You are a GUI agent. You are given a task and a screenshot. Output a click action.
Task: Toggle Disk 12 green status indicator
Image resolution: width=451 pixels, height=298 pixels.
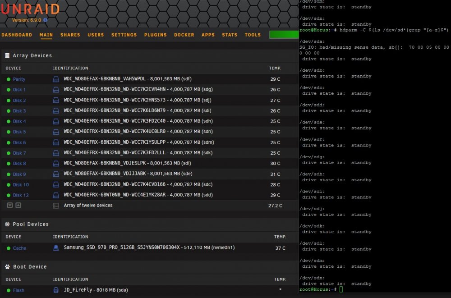click(x=8, y=195)
